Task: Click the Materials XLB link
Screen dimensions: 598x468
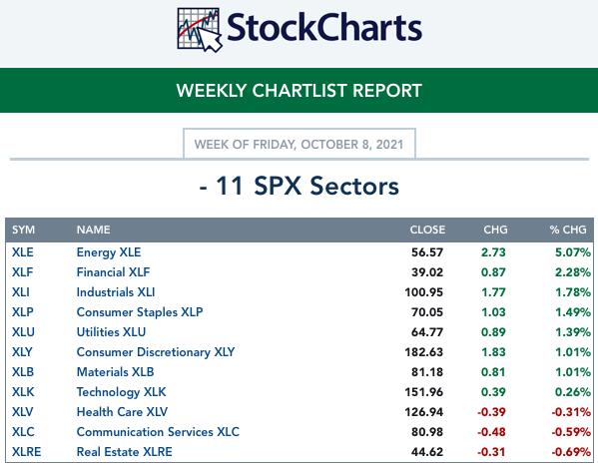Action: (x=115, y=372)
